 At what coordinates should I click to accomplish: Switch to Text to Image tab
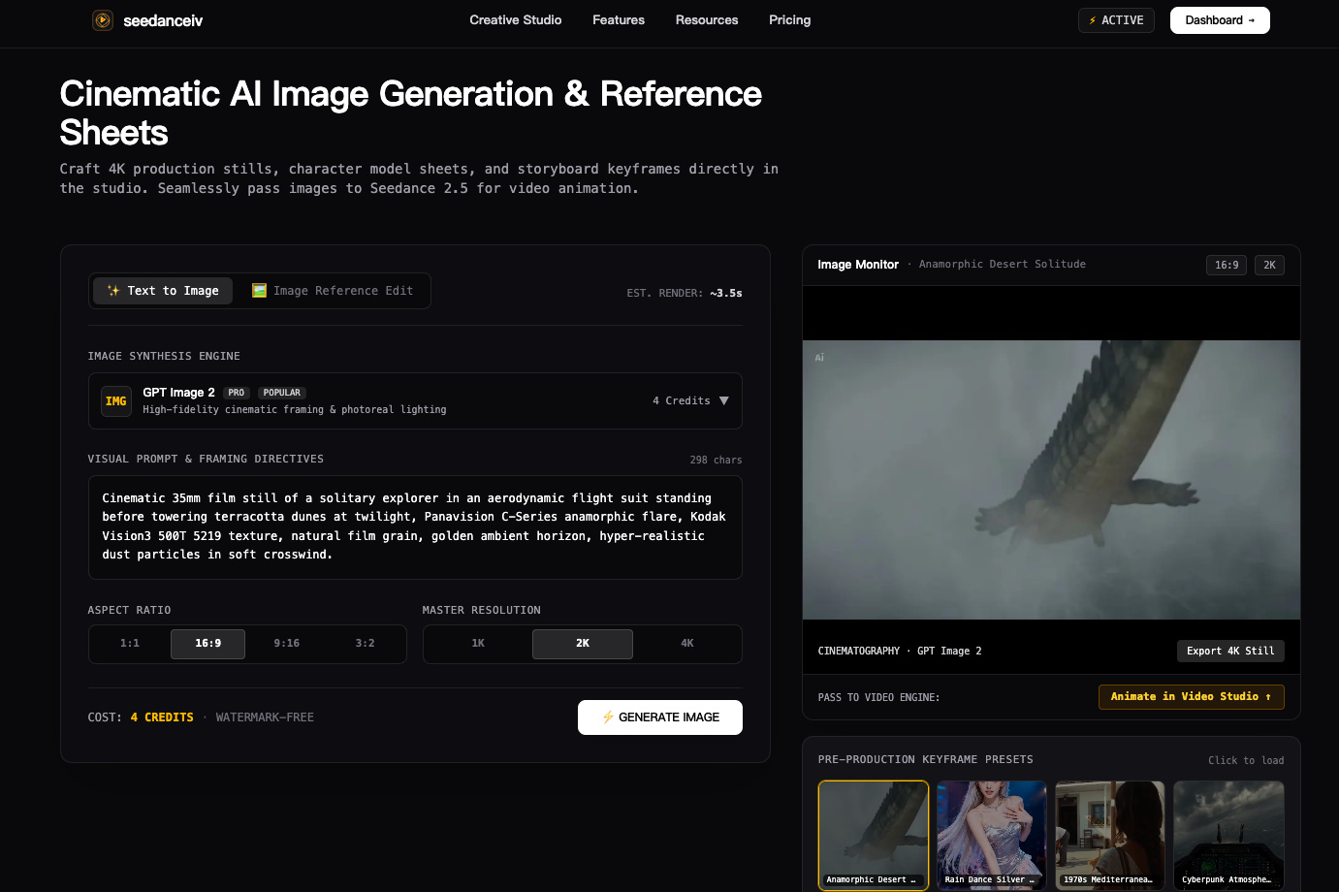pyautogui.click(x=163, y=291)
